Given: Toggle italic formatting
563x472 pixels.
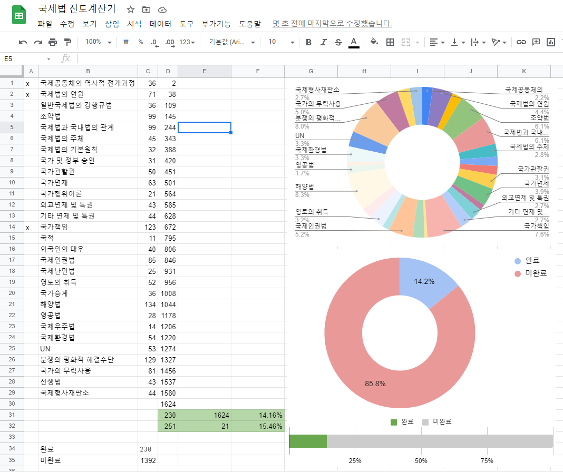Looking at the screenshot, I should coord(324,42).
